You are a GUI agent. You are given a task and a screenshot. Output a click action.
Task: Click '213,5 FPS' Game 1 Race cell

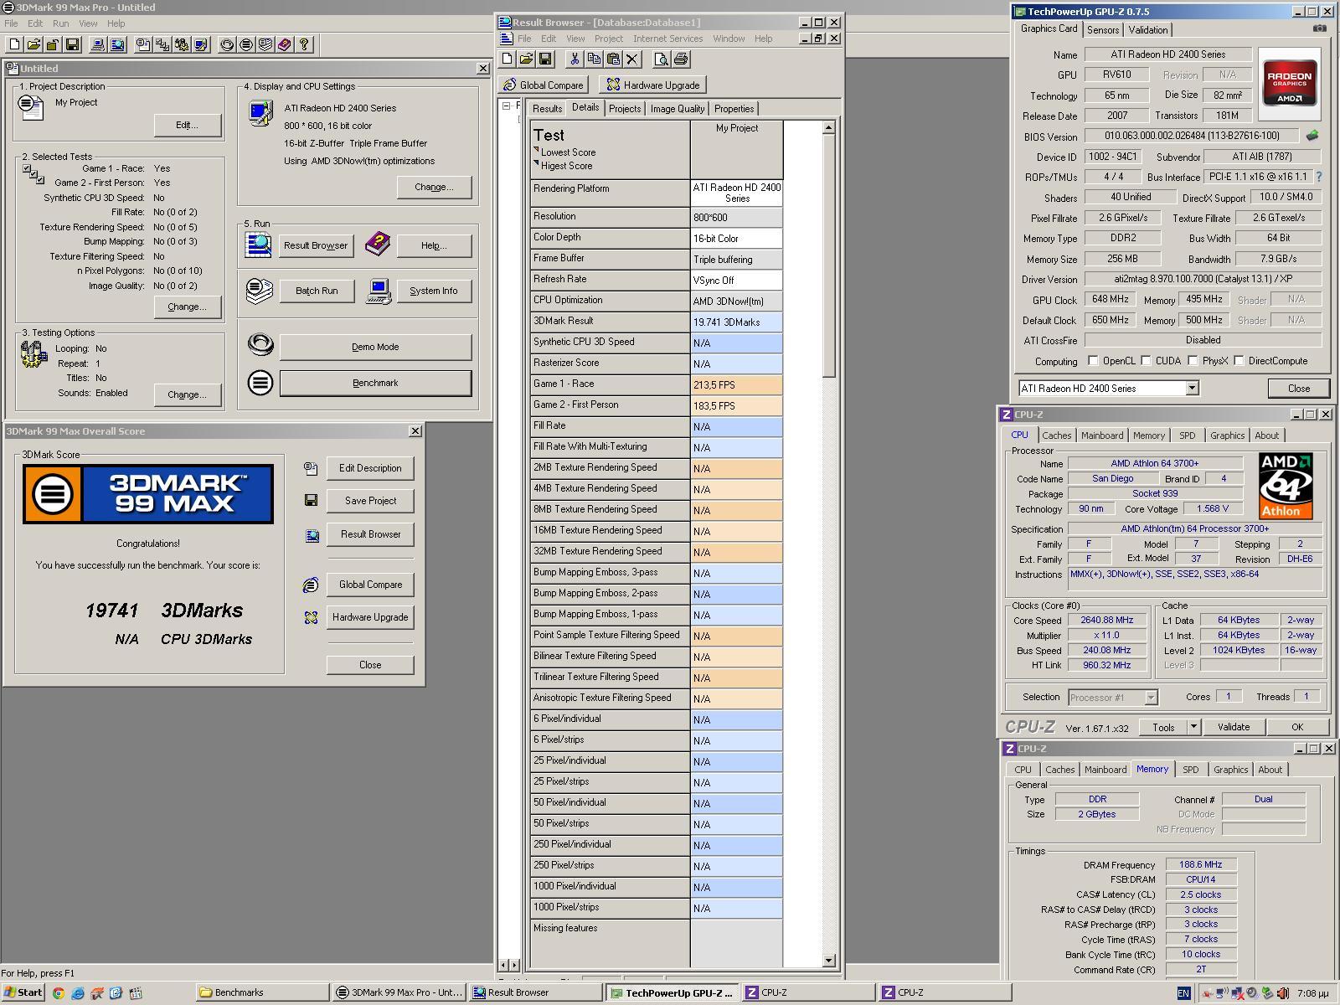point(736,384)
